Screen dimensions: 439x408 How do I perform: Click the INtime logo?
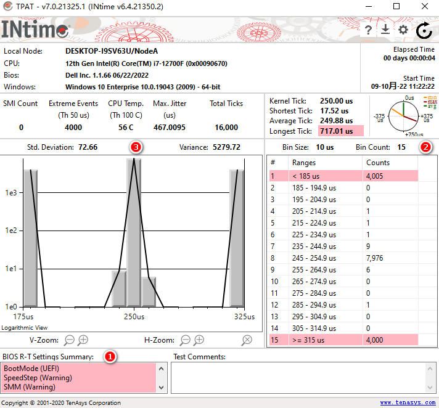coord(35,29)
